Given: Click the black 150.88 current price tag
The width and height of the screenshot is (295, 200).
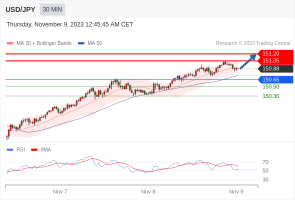Looking at the screenshot, I should [275, 68].
